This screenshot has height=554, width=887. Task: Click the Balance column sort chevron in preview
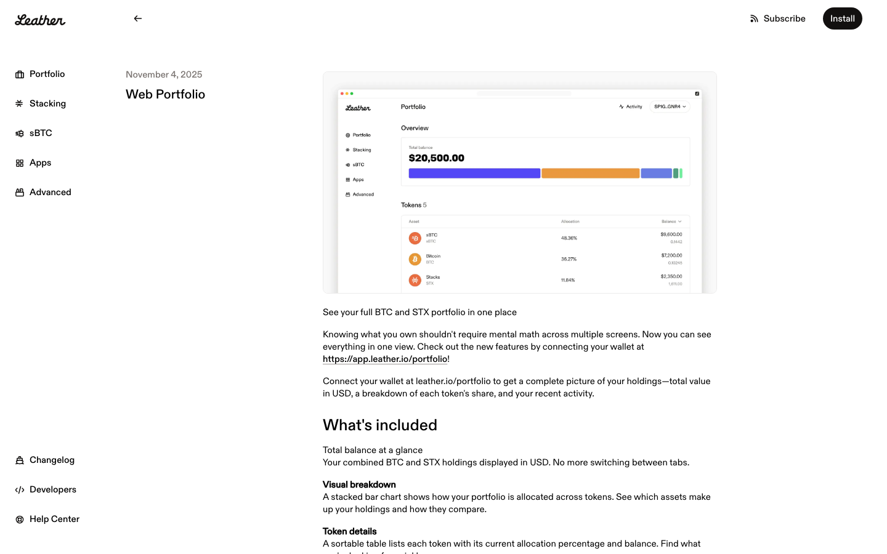680,222
